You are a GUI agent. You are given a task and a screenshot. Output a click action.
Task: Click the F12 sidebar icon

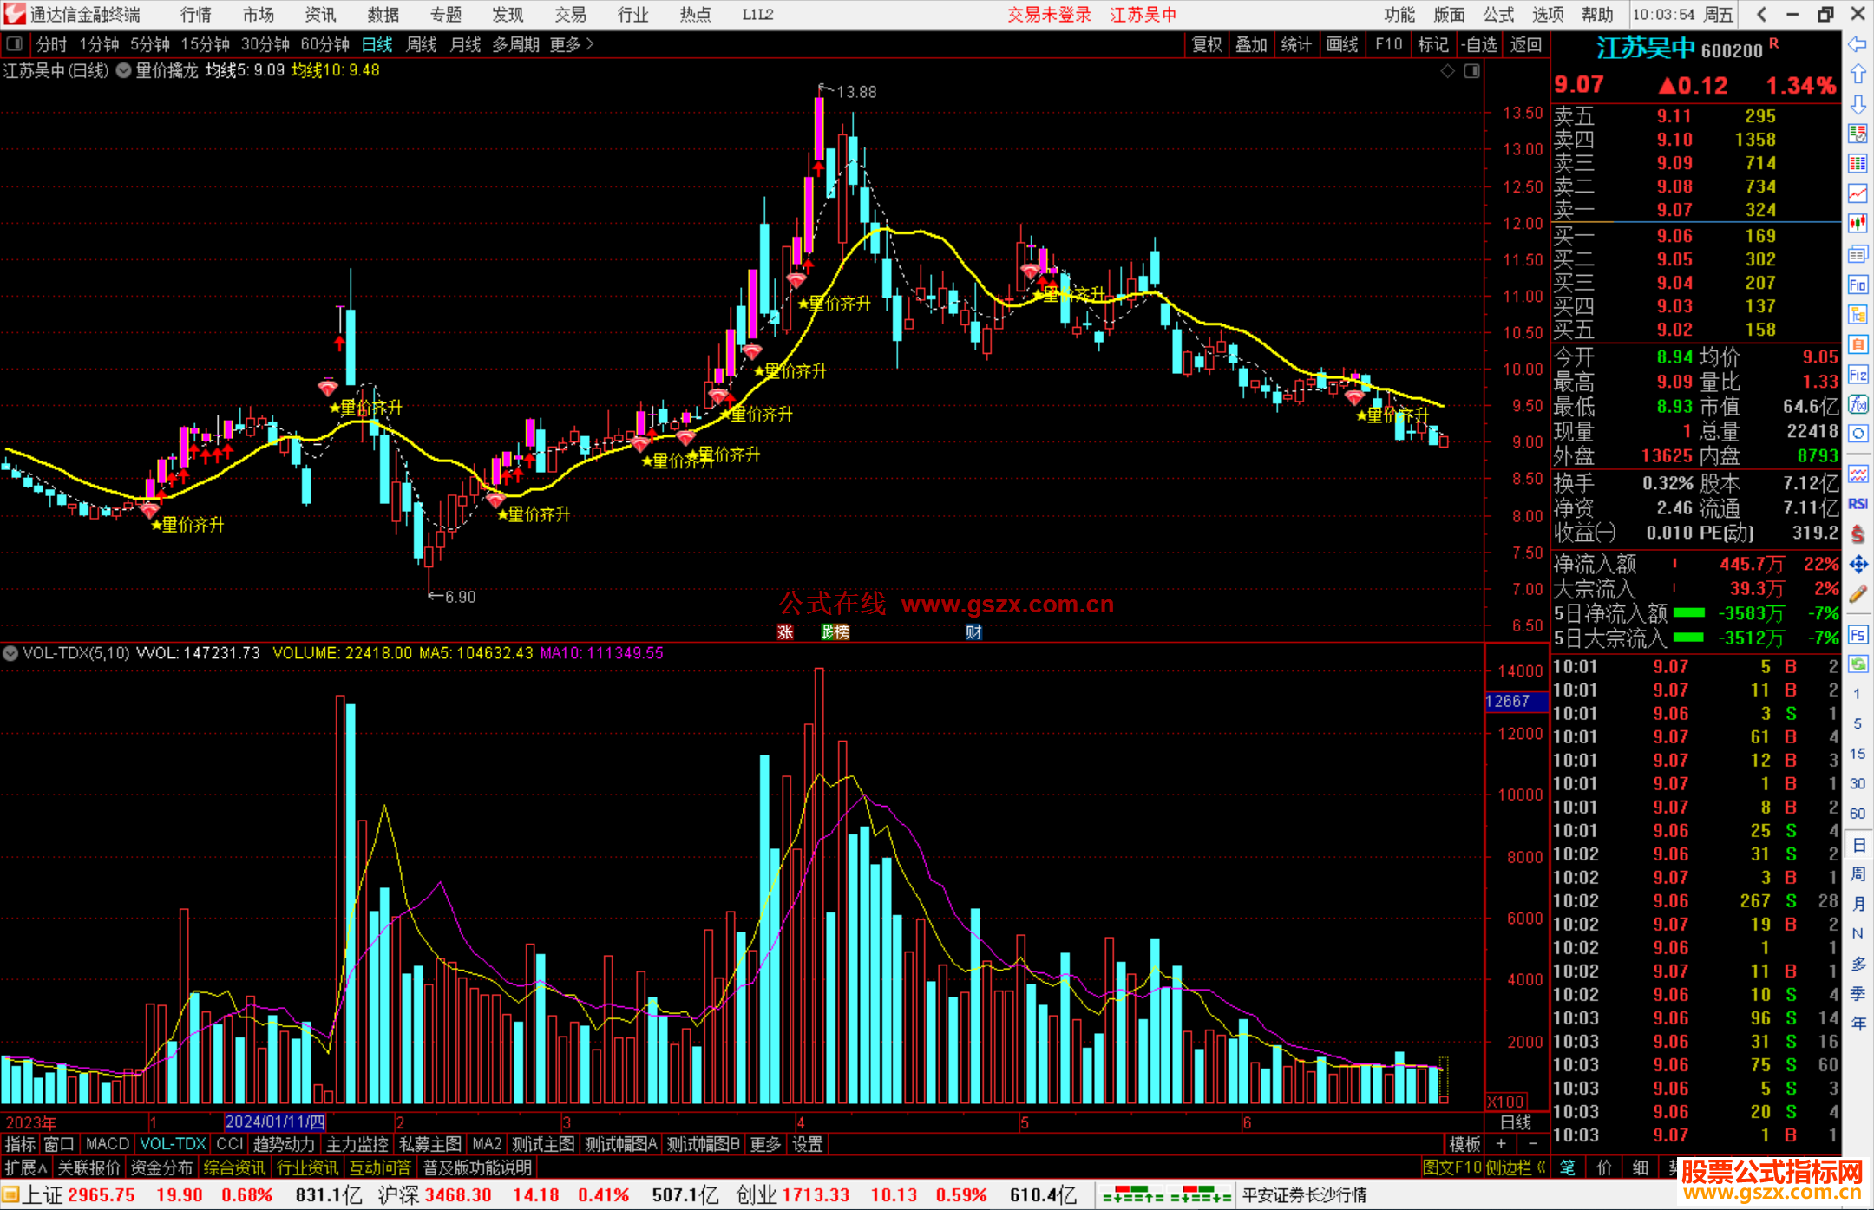tap(1858, 375)
